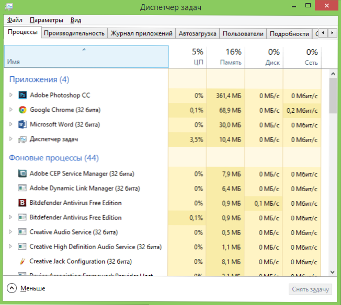Select the Процессы tab
Image resolution: width=341 pixels, height=305 pixels.
pyautogui.click(x=22, y=32)
